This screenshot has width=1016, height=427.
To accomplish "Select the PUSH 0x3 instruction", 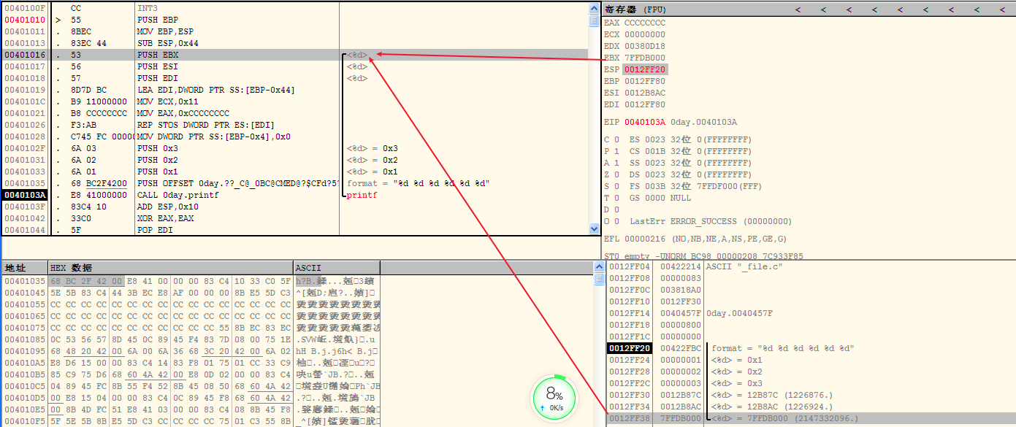I will (156, 148).
